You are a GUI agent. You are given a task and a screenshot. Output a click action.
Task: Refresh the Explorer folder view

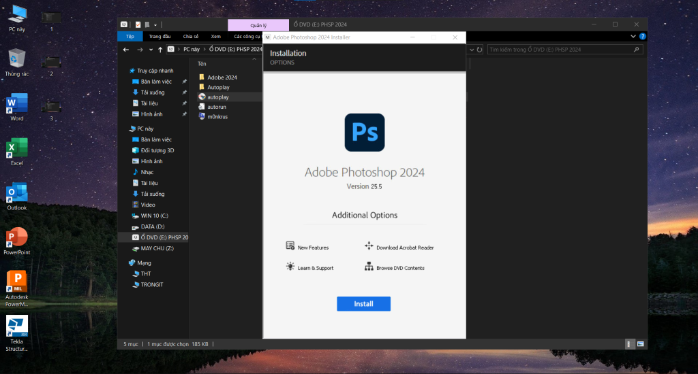point(479,50)
